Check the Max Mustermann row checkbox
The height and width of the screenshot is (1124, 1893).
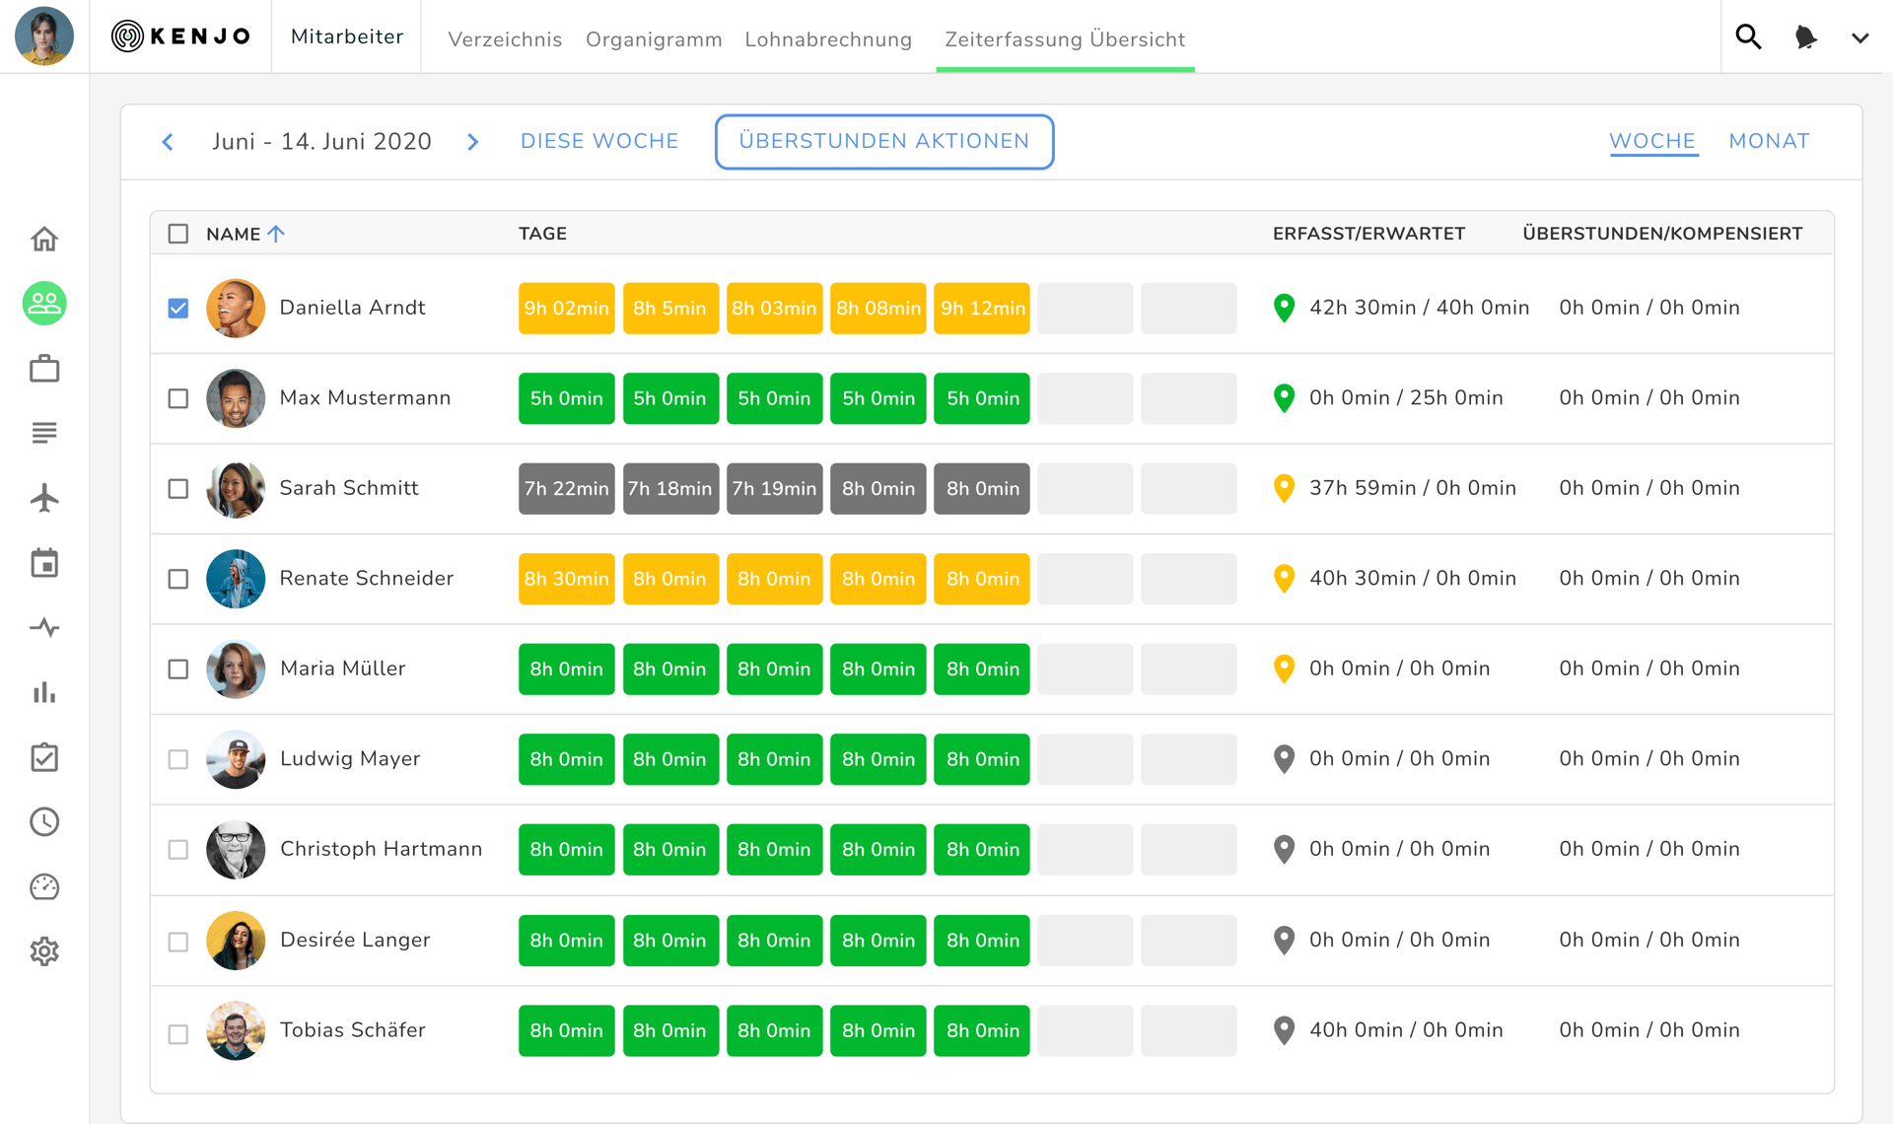coord(177,398)
